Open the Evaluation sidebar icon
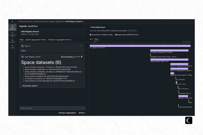 [12, 41]
